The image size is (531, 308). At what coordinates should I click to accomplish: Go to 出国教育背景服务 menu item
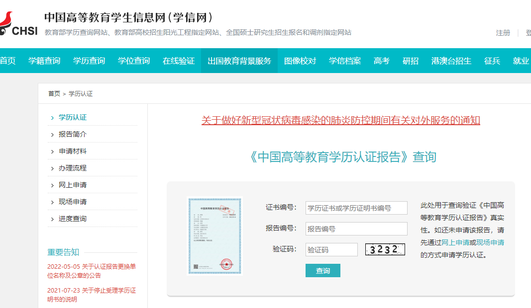[239, 61]
